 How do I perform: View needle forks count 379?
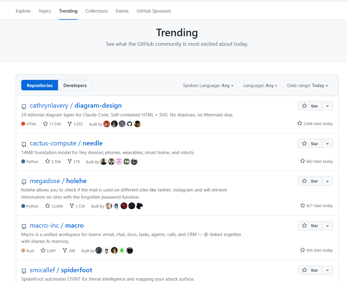(74, 162)
